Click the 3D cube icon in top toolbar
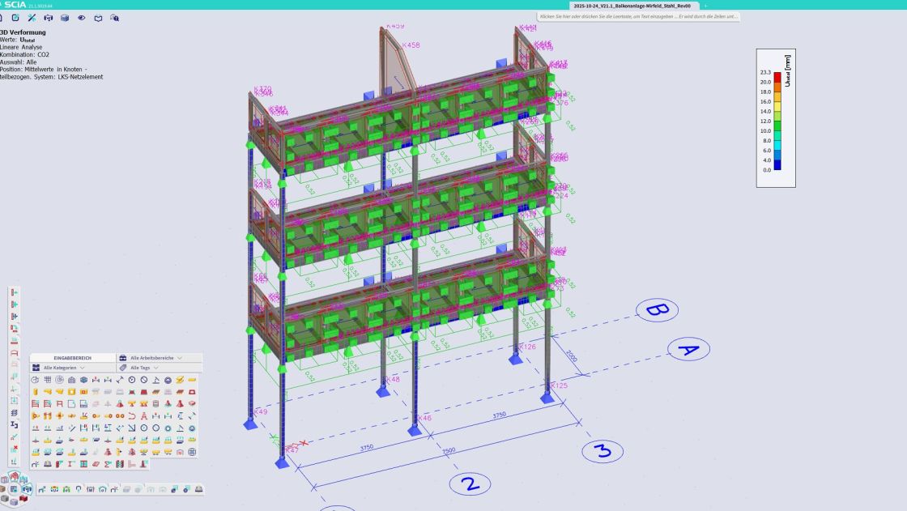This screenshot has width=907, height=511. pyautogui.click(x=65, y=17)
